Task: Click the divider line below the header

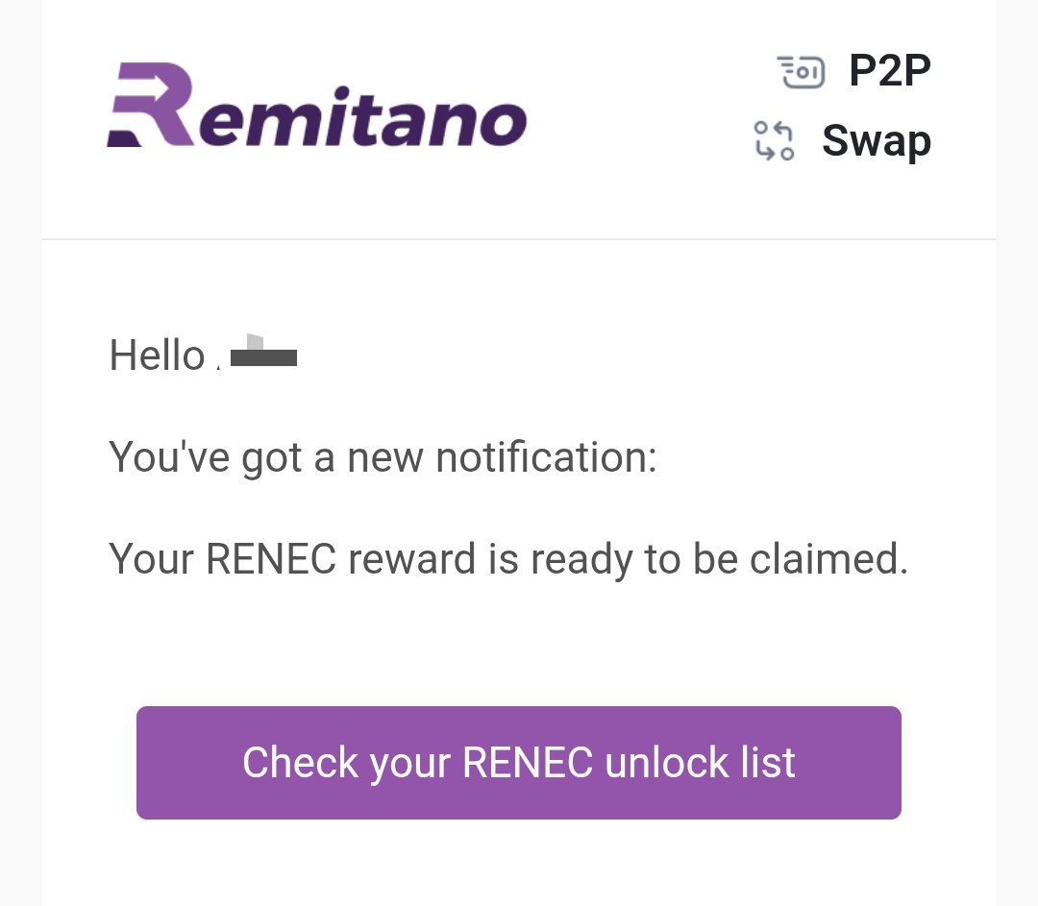Action: pos(519,239)
